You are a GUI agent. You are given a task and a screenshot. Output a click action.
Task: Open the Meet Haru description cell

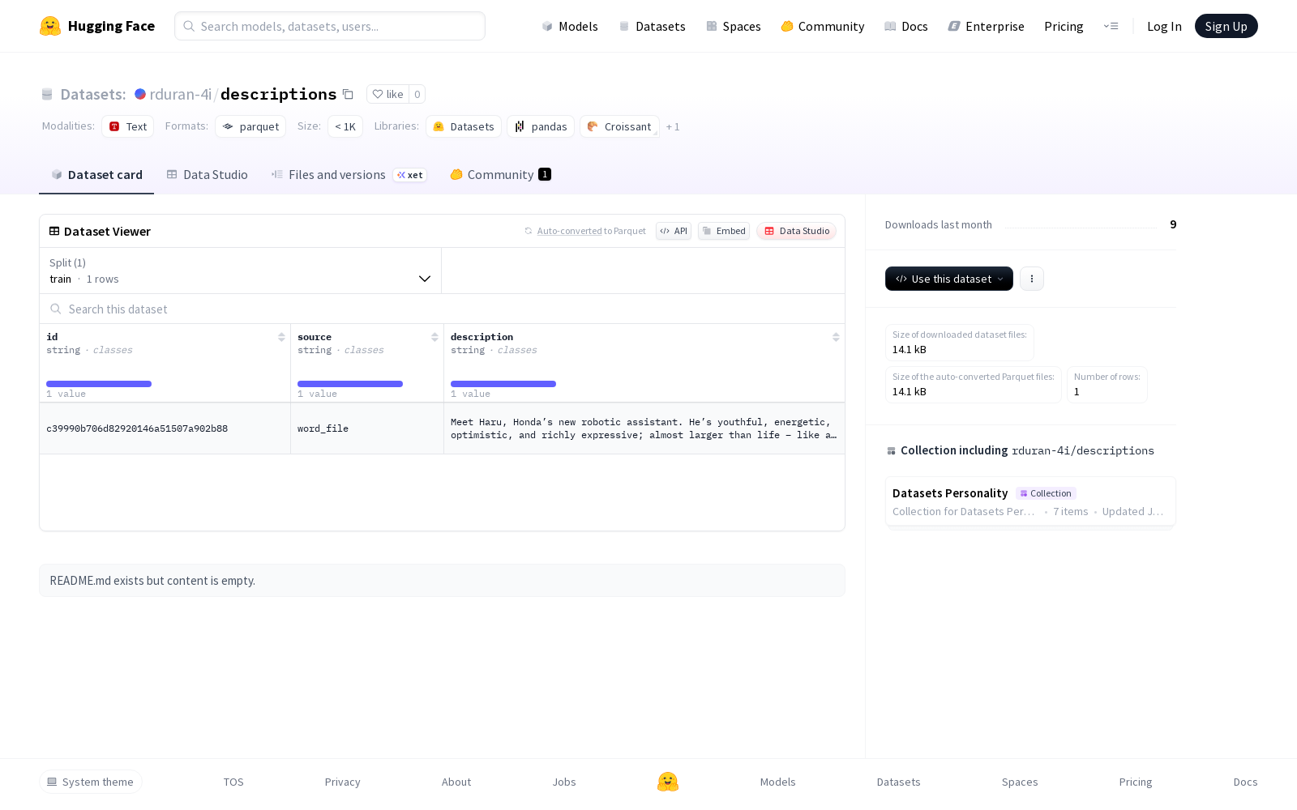[644, 428]
